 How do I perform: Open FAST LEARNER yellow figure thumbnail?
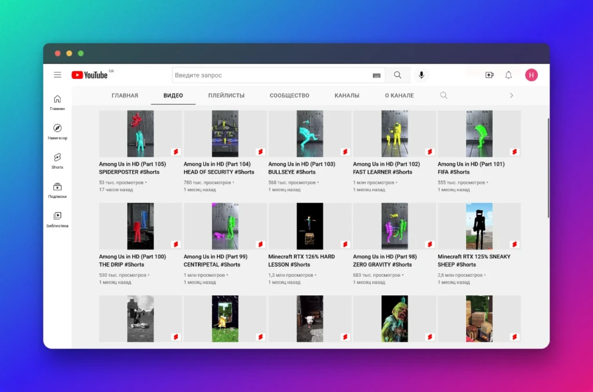pyautogui.click(x=394, y=133)
